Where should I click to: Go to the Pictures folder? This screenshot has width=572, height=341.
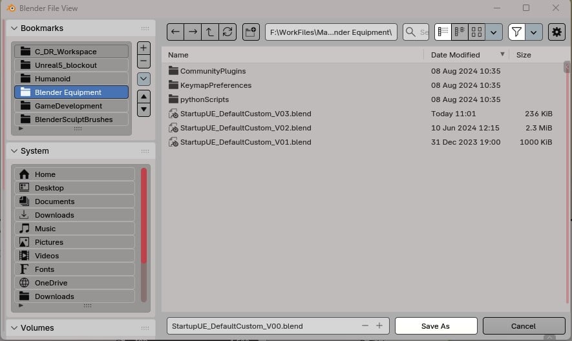(75, 242)
